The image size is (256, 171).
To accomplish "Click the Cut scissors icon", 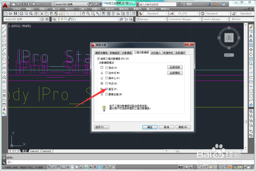I will [42, 14].
